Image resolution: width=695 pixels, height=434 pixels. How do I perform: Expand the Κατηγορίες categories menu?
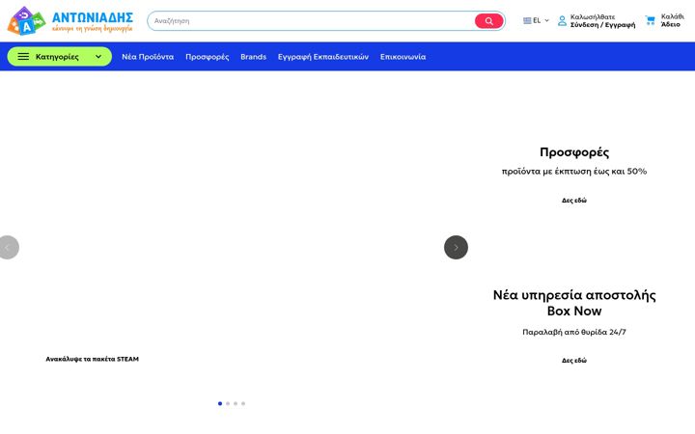click(60, 57)
